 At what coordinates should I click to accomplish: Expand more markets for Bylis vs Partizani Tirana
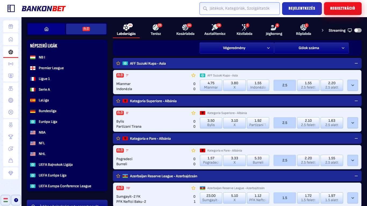[353, 123]
